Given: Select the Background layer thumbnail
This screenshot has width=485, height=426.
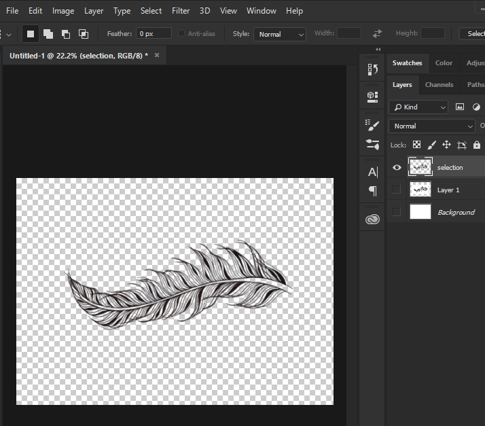Looking at the screenshot, I should pos(420,212).
